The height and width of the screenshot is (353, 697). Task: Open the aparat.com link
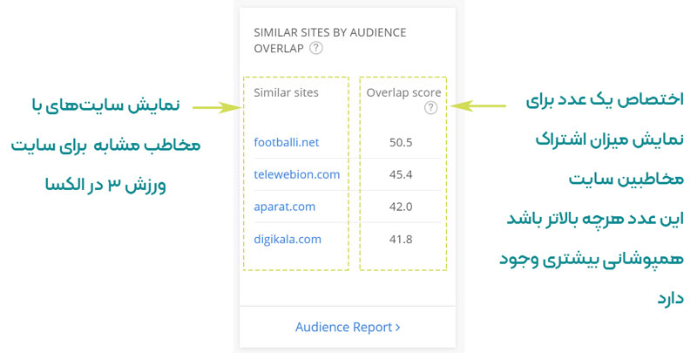click(285, 207)
